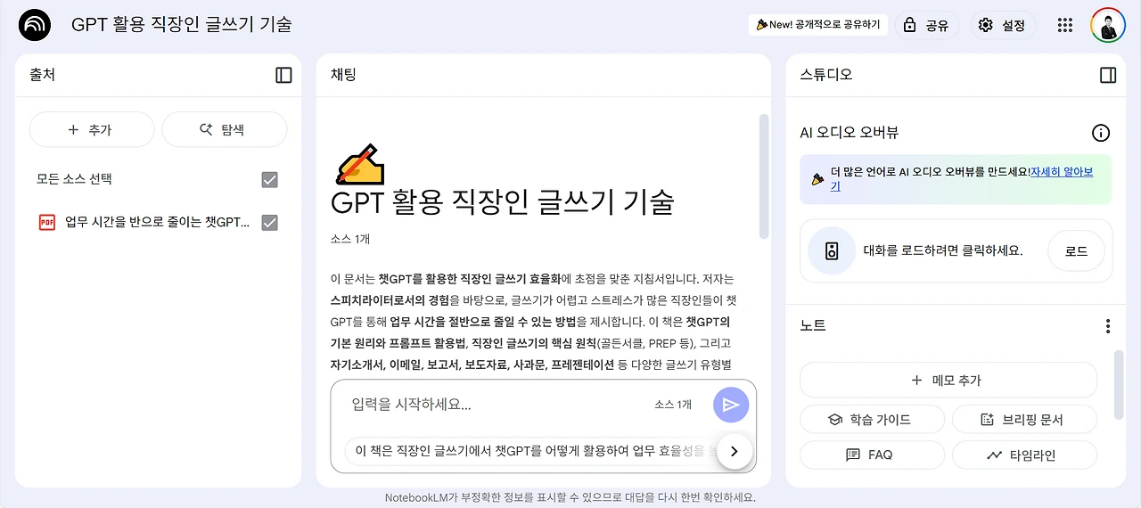Uncheck the 업무 시간을 반으로 source checkbox

pos(269,222)
